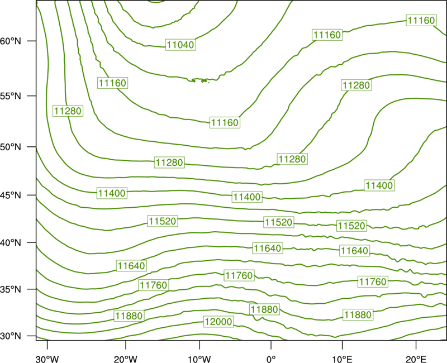The height and width of the screenshot is (363, 447).
Task: Click the rightmost 11520 contour label
Action: pyautogui.click(x=351, y=226)
